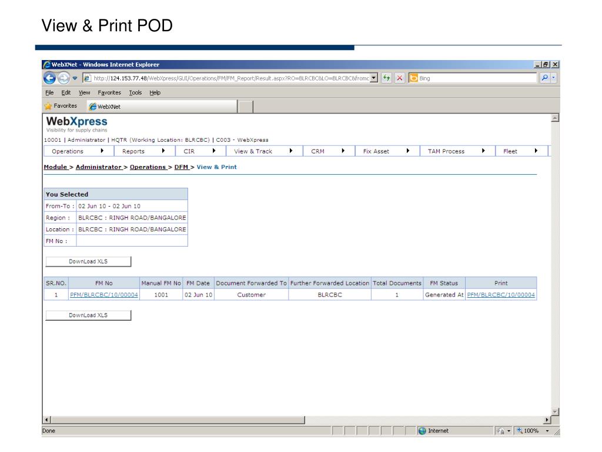Open the Edit menu
The height and width of the screenshot is (452, 602).
coord(66,92)
